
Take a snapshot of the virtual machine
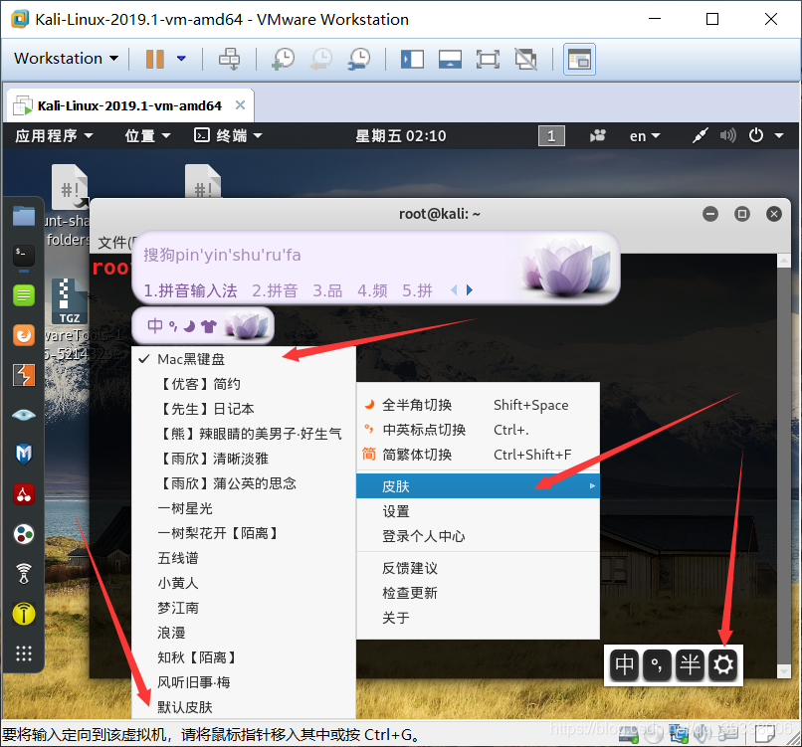[284, 59]
